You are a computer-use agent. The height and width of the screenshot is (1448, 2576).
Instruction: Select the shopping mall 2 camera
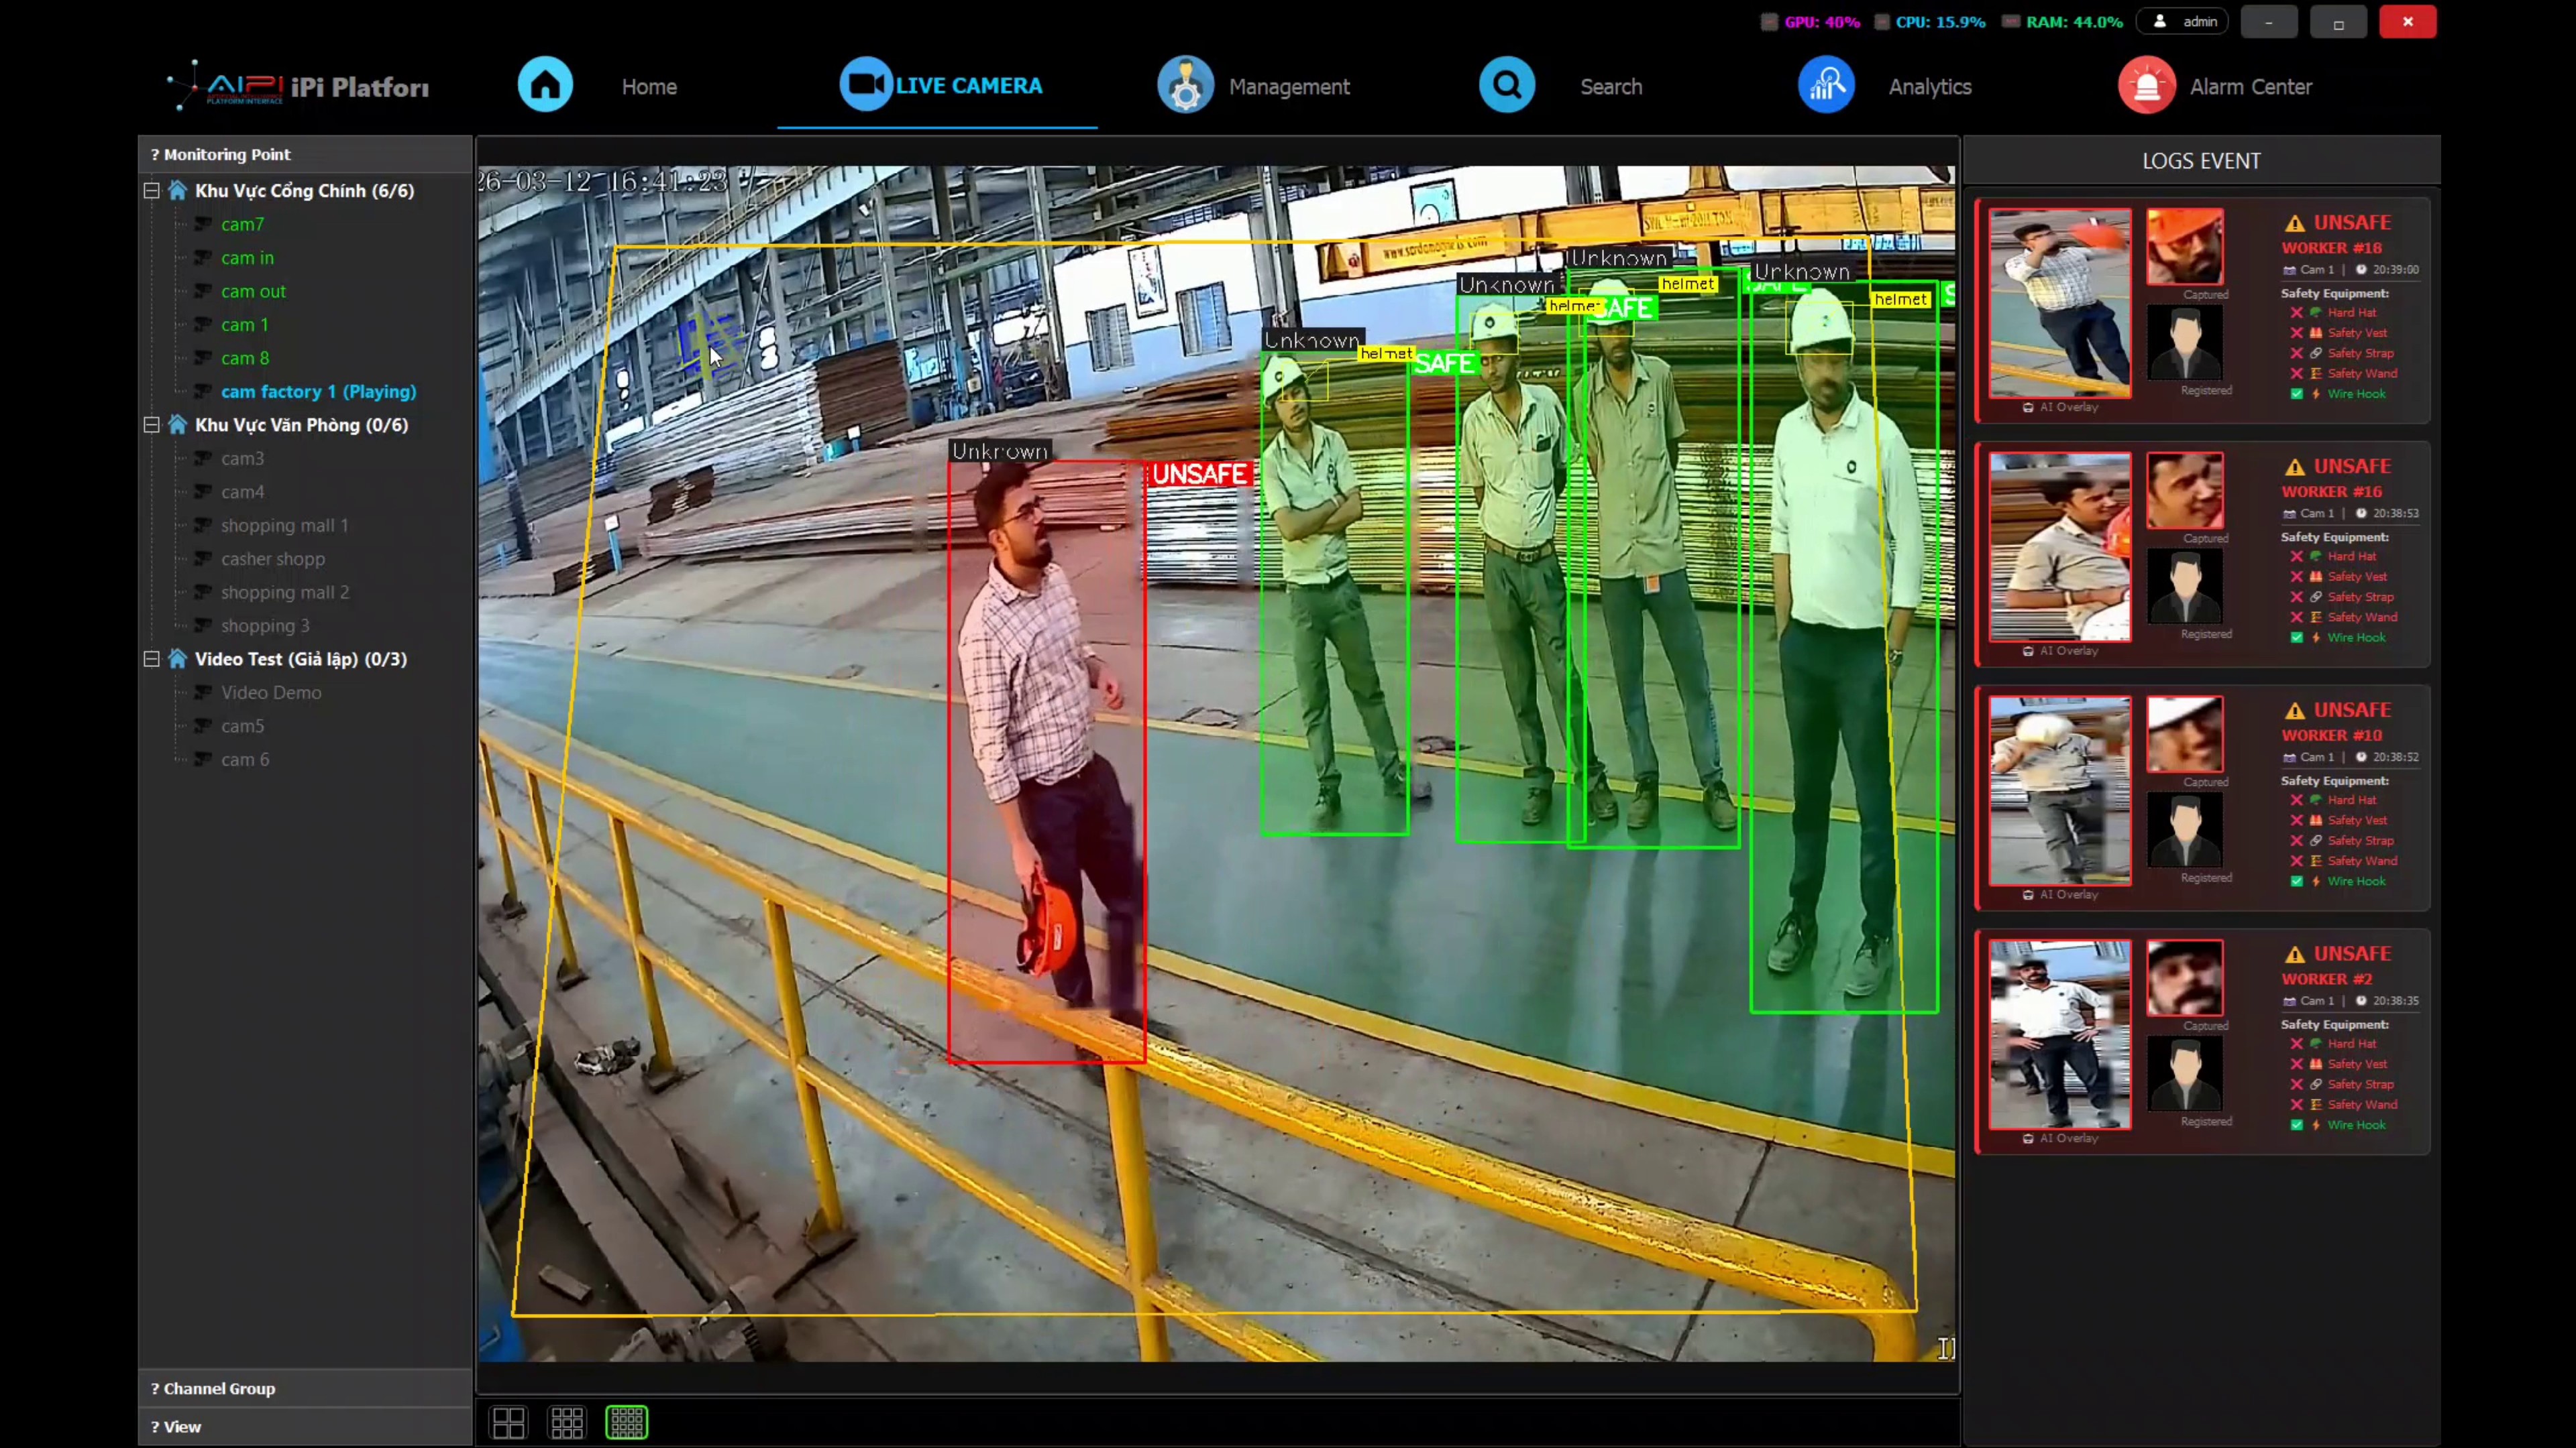pos(285,593)
